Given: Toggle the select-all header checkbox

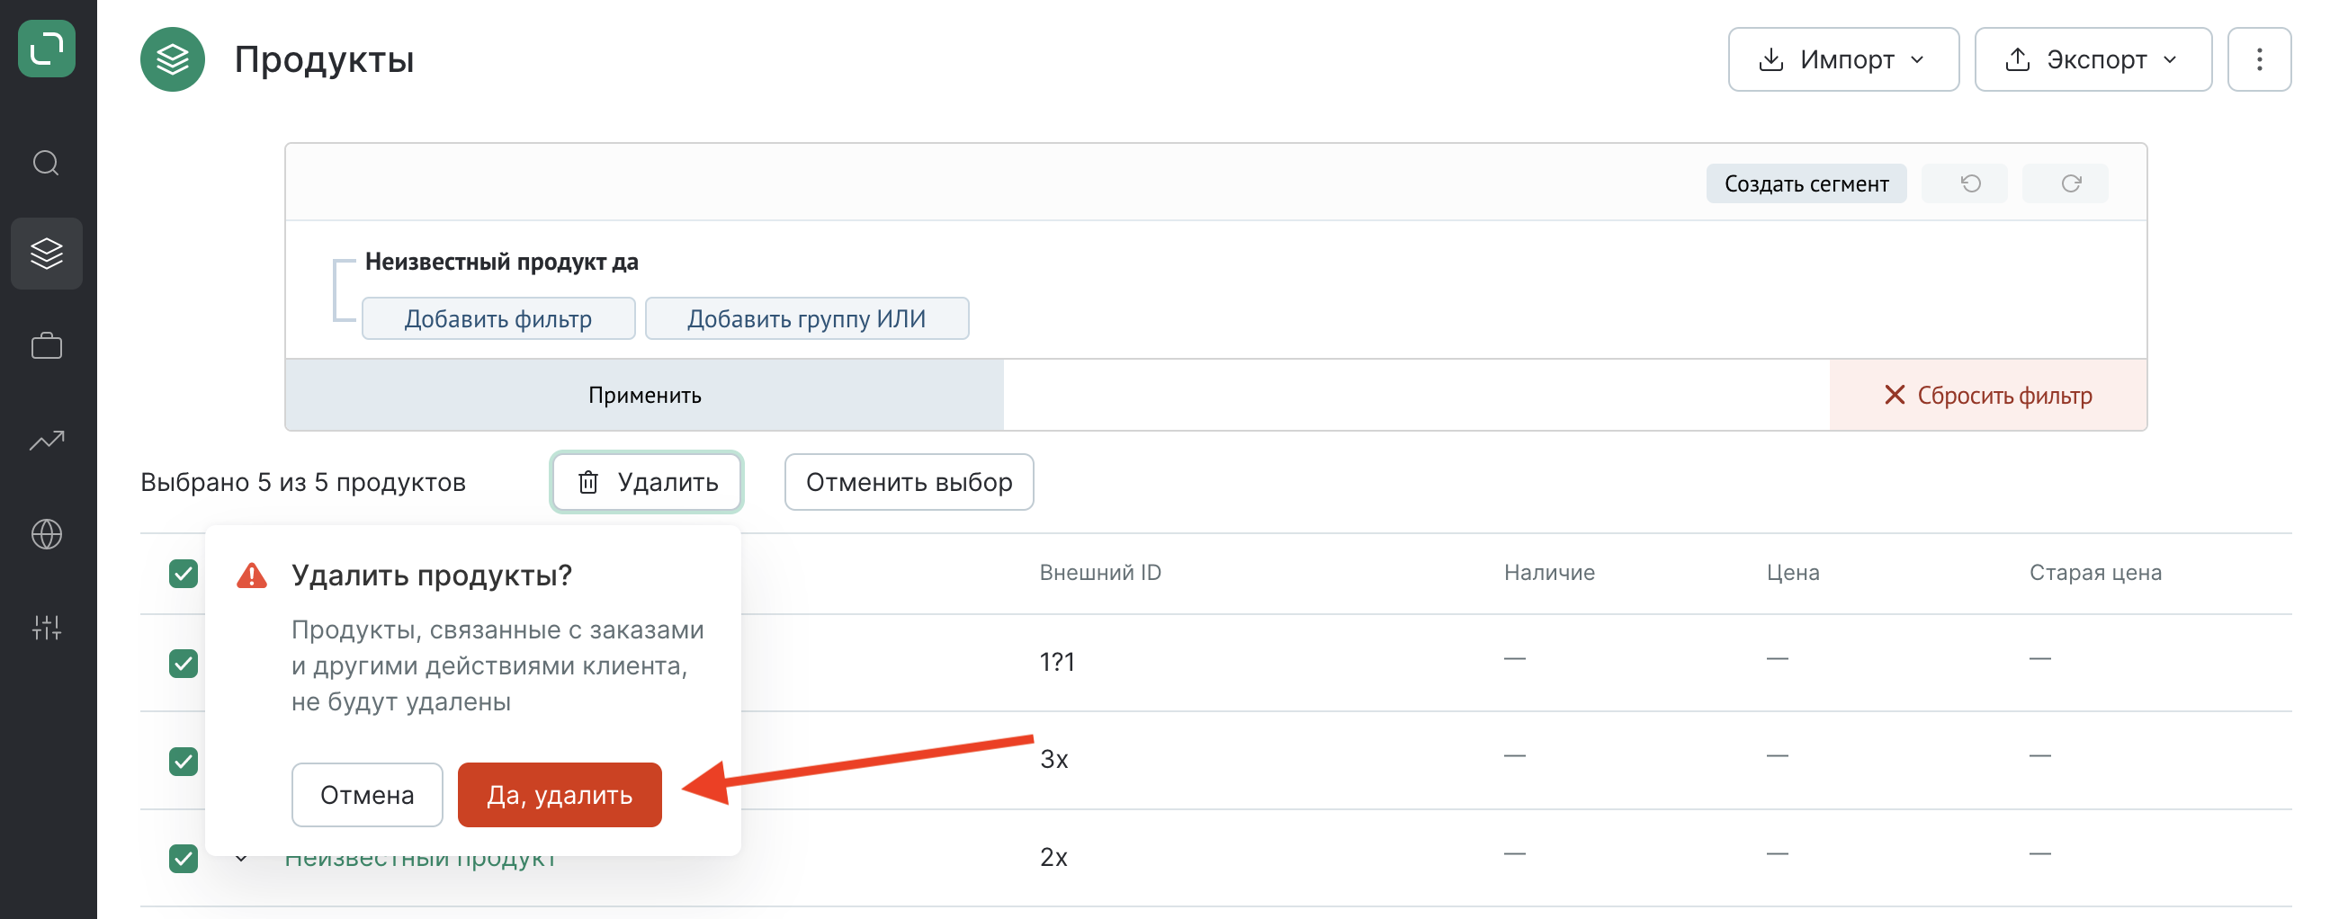Looking at the screenshot, I should 184,574.
